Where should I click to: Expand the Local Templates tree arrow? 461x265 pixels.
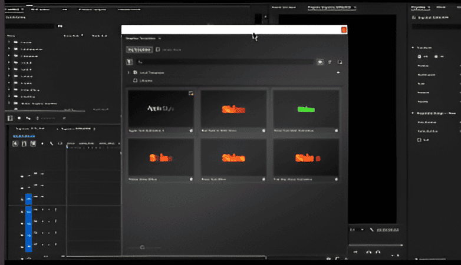(x=129, y=72)
